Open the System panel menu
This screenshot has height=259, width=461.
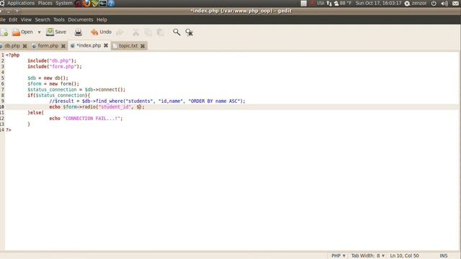[64, 3]
